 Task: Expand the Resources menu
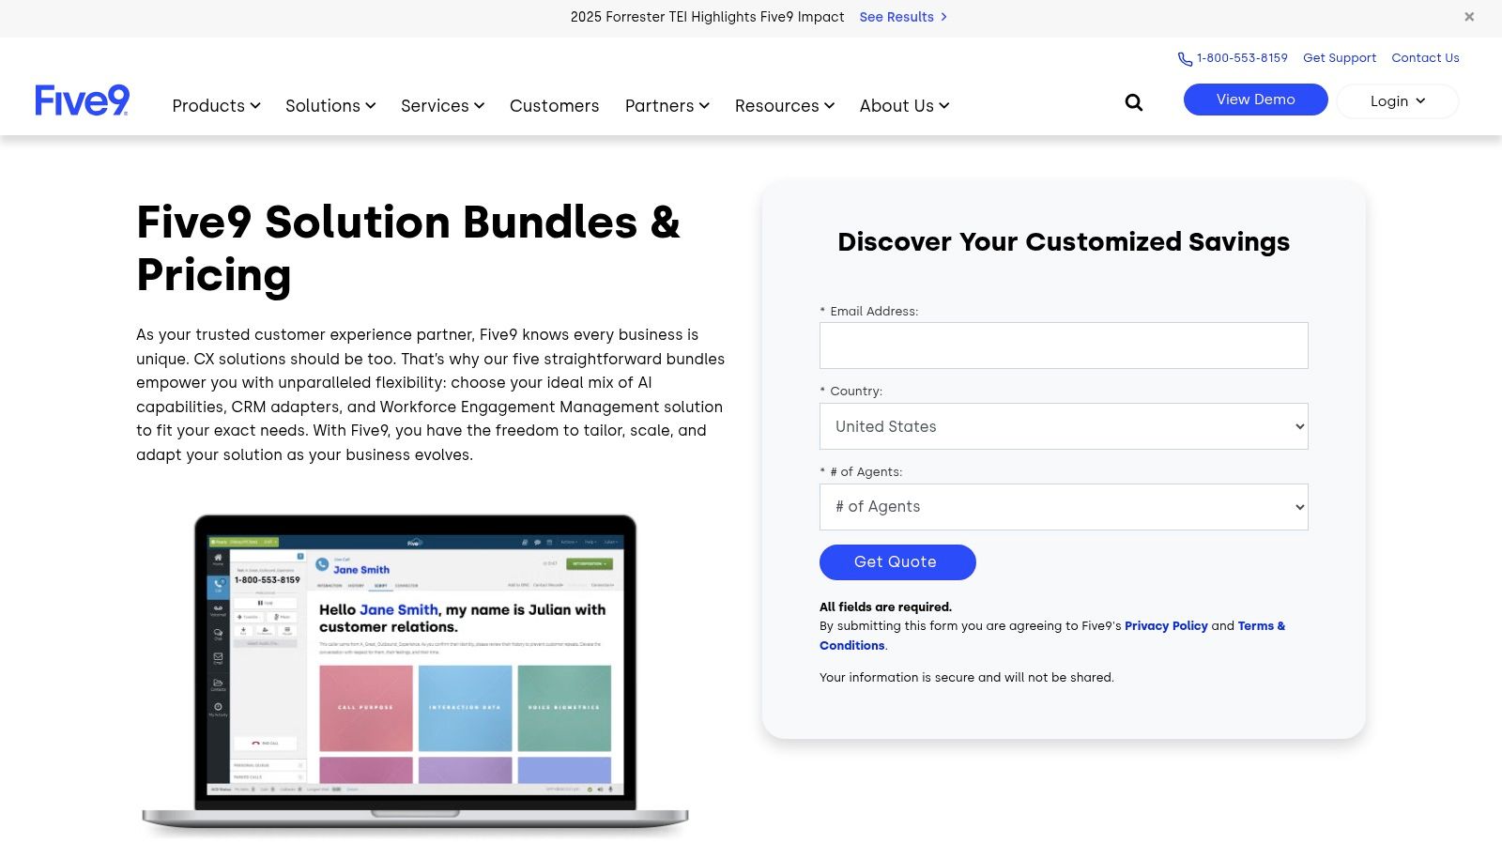[784, 106]
